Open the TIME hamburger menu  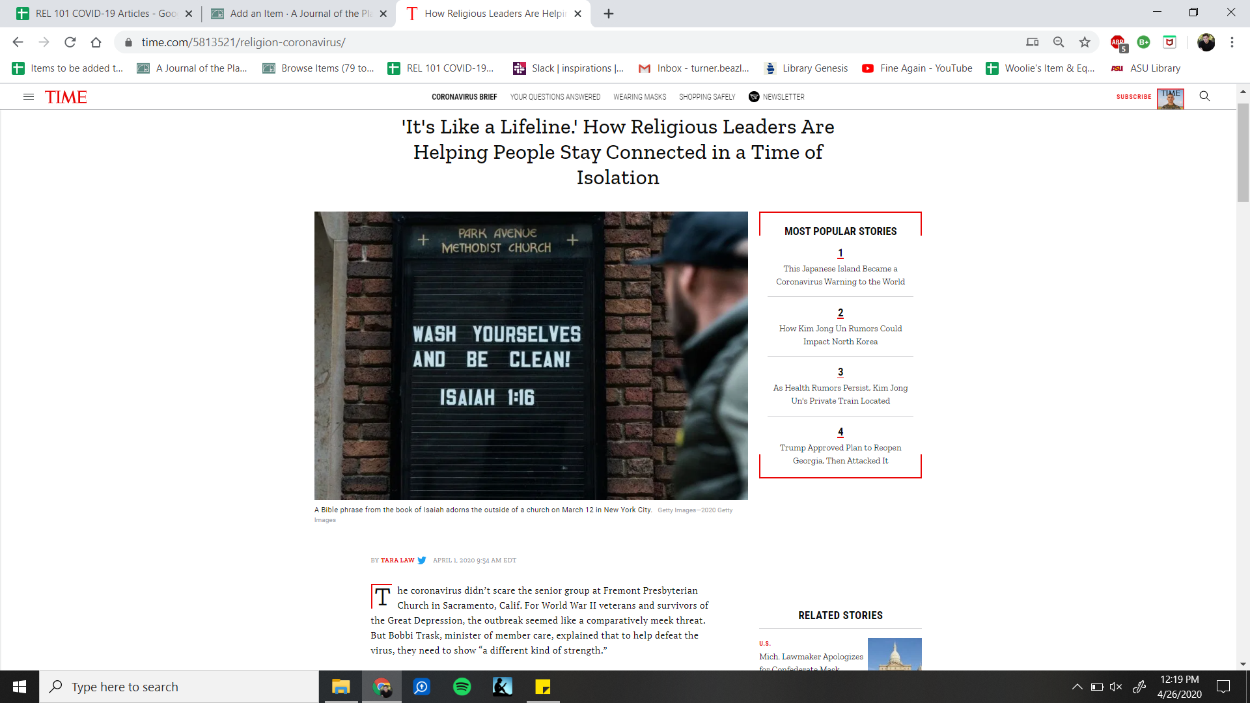(x=28, y=96)
